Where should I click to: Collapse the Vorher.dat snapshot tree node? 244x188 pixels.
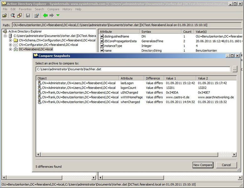tap(5, 36)
